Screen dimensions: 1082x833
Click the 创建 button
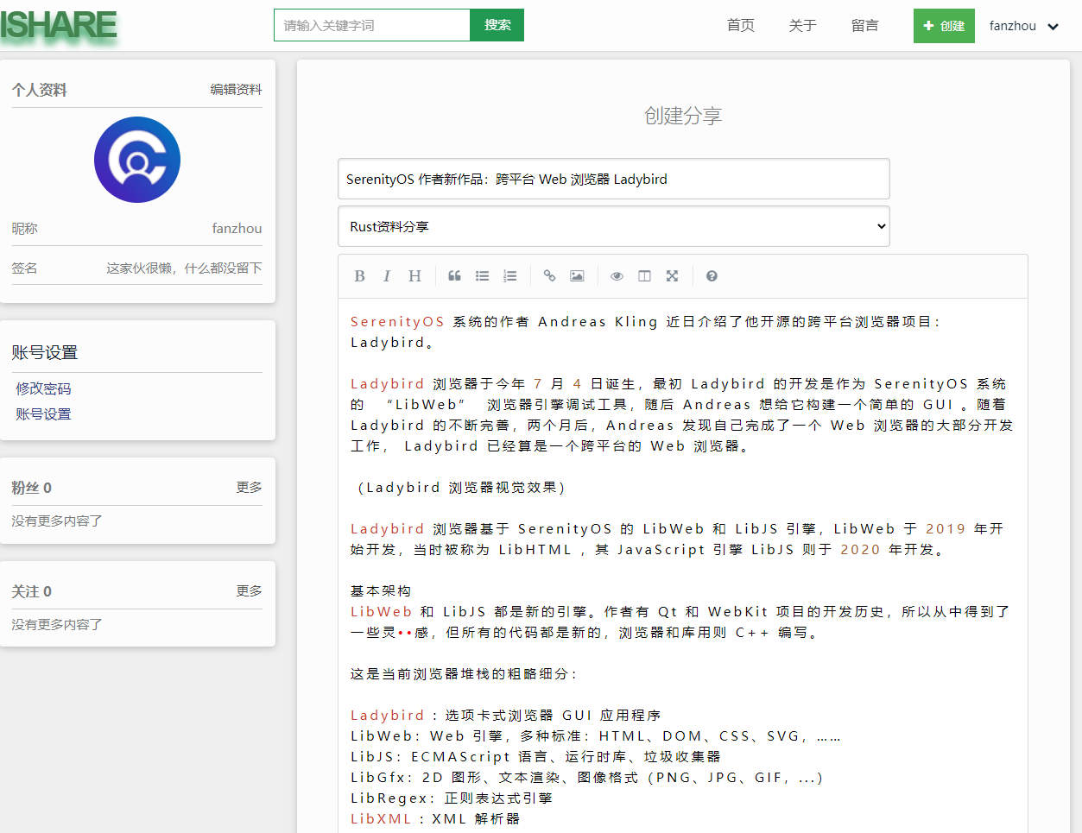pos(944,26)
